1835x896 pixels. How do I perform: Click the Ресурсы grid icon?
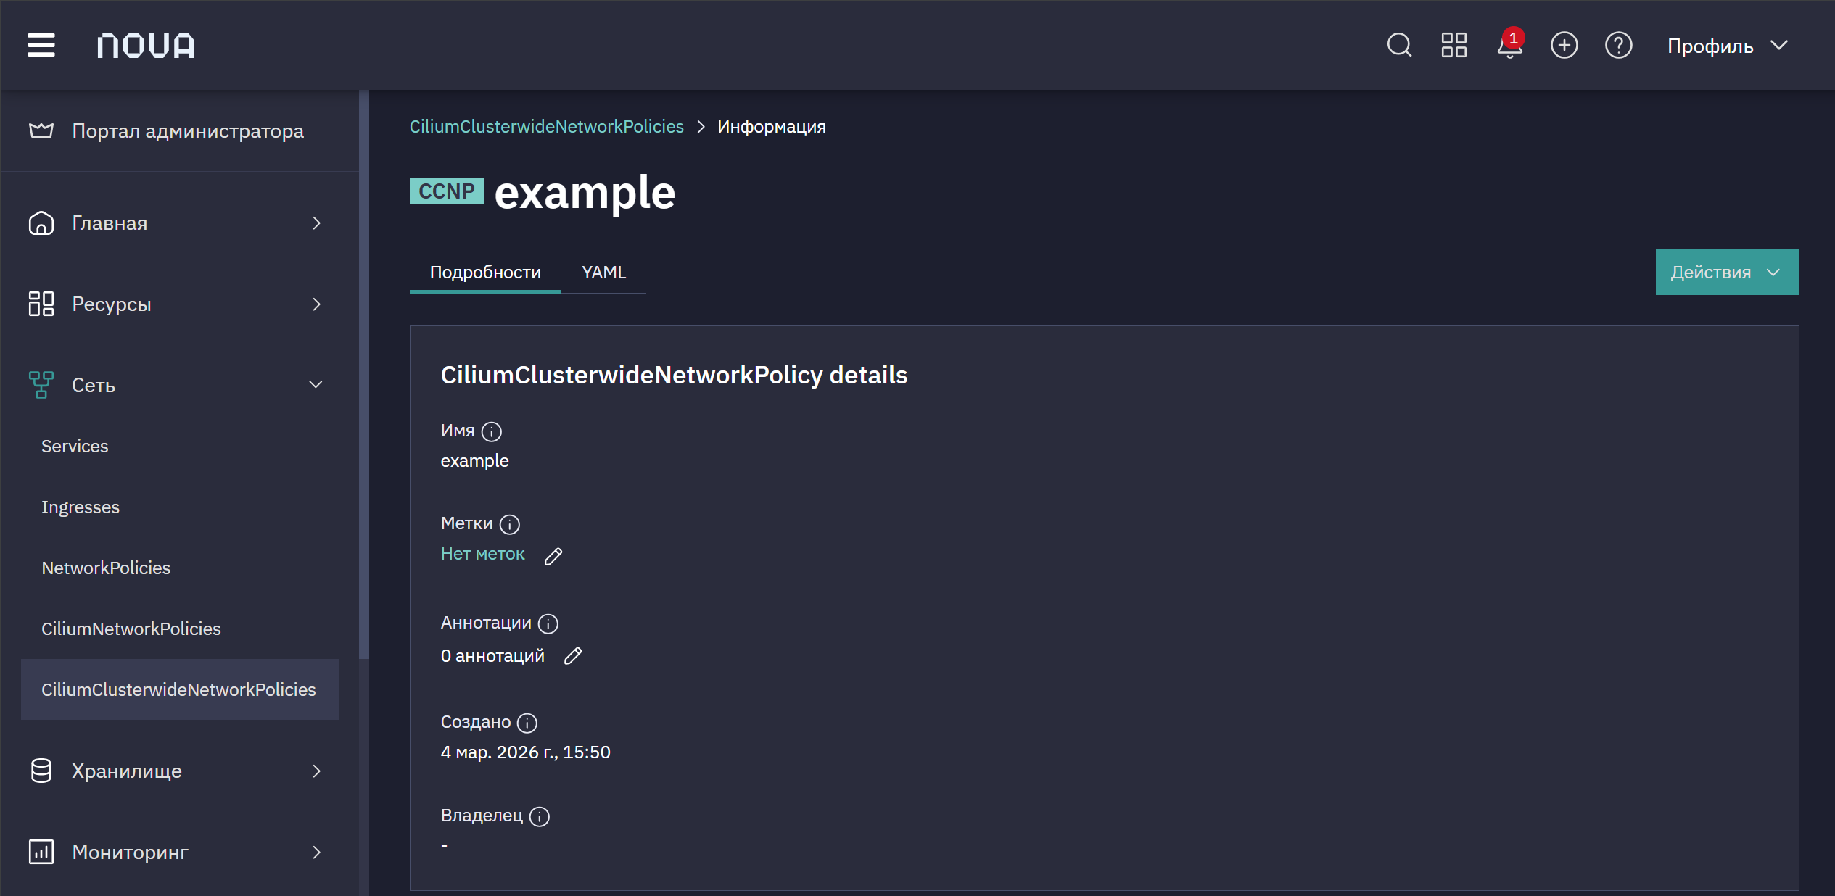(41, 304)
